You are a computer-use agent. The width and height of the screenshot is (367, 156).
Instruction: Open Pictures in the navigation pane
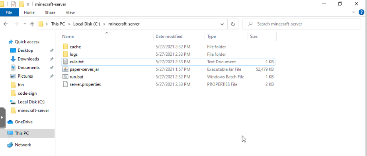pos(25,76)
